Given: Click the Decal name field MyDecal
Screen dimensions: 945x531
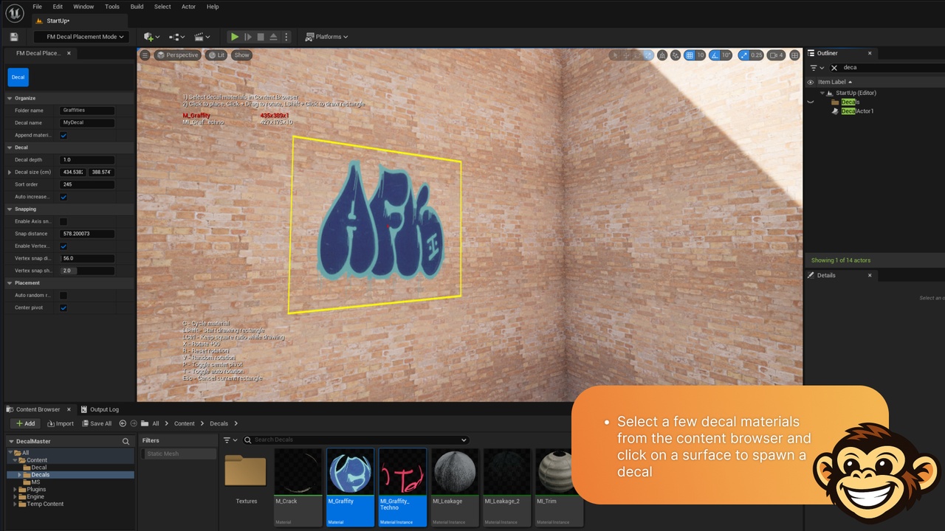Looking at the screenshot, I should (x=87, y=122).
